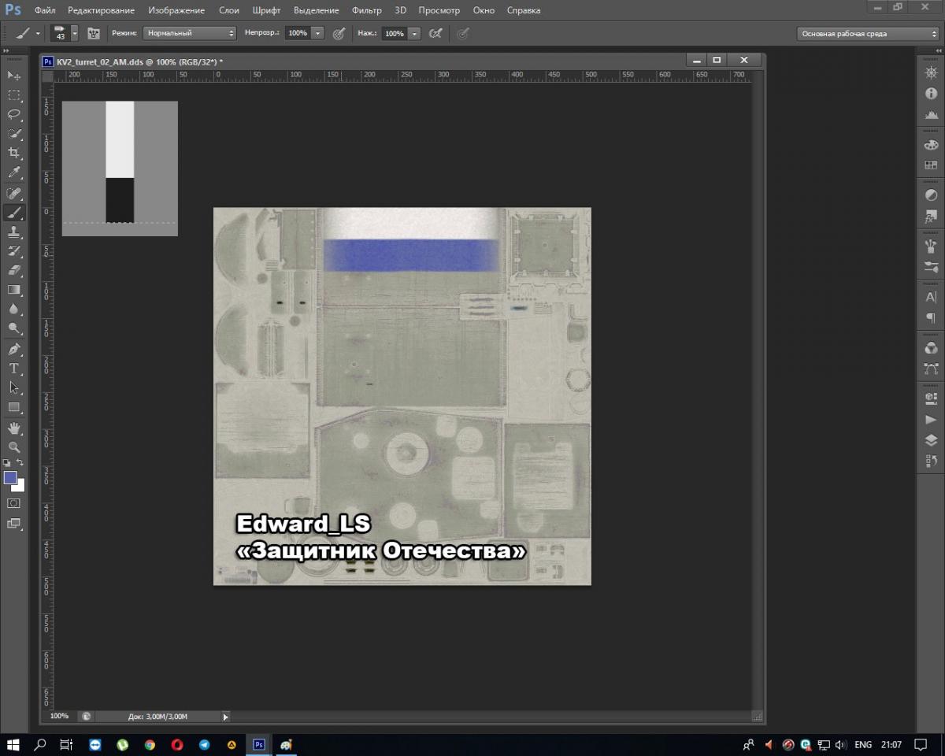Pick the Clone Stamp tool

click(14, 232)
